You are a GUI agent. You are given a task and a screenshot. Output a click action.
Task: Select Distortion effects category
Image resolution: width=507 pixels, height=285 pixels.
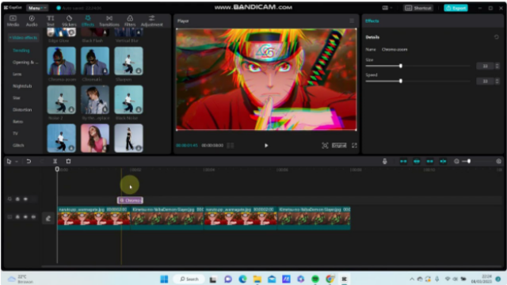pos(22,110)
